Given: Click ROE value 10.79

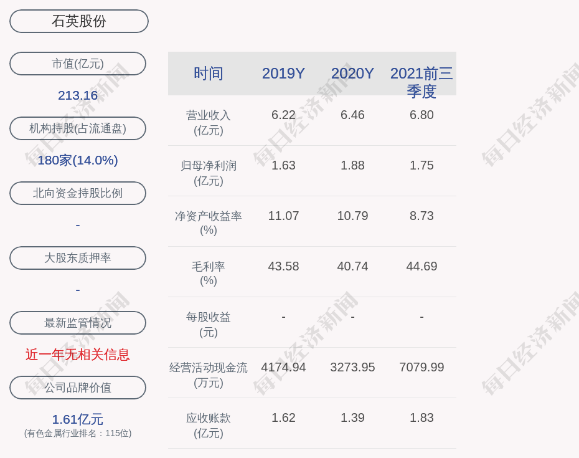Looking at the screenshot, I should [x=352, y=216].
